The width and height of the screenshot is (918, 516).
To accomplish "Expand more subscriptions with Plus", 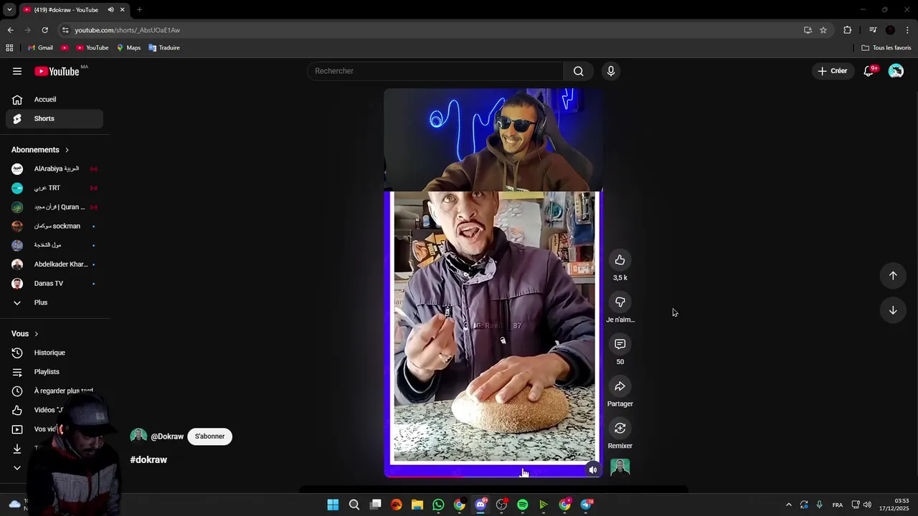I will coord(55,302).
